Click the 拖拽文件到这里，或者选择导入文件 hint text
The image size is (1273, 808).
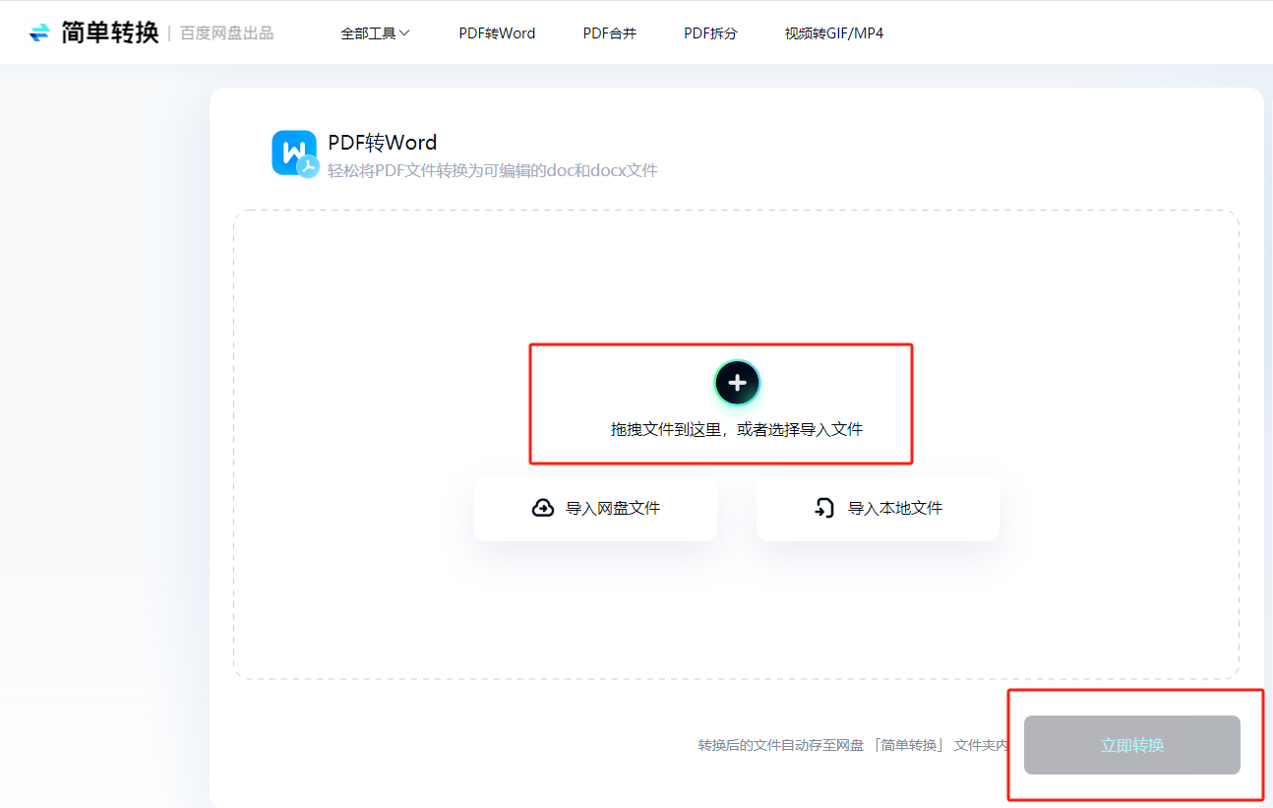click(737, 429)
